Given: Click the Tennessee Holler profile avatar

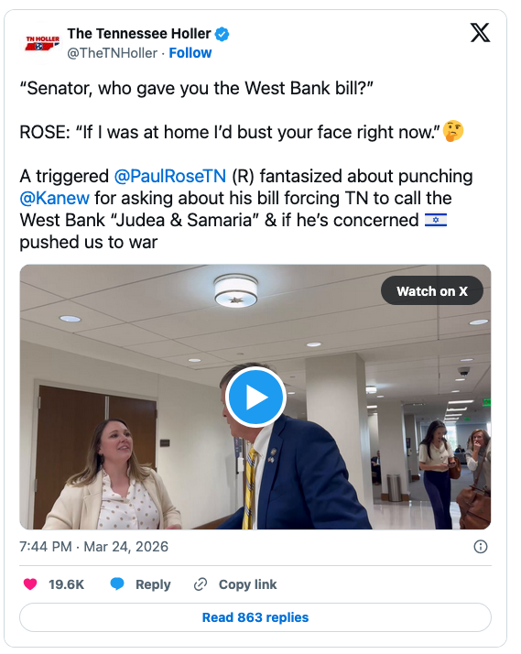Looking at the screenshot, I should point(42,43).
